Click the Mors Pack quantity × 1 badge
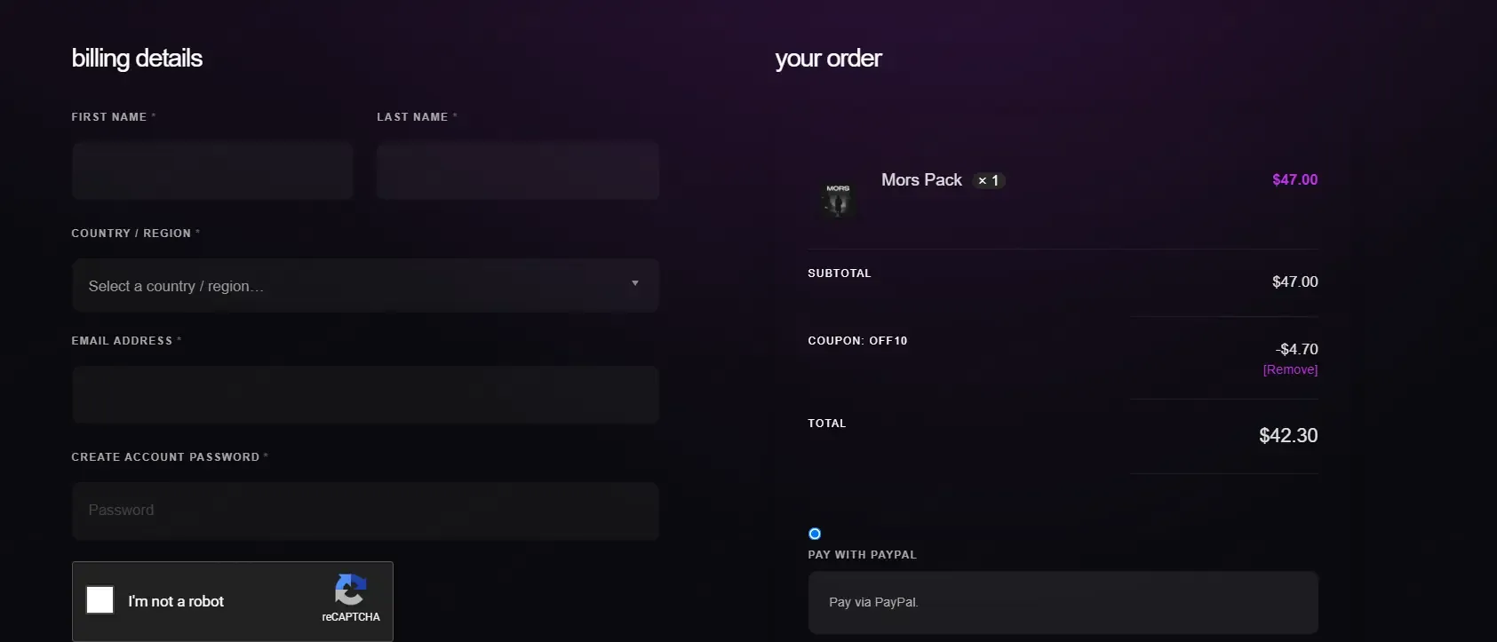The width and height of the screenshot is (1497, 642). tap(989, 180)
